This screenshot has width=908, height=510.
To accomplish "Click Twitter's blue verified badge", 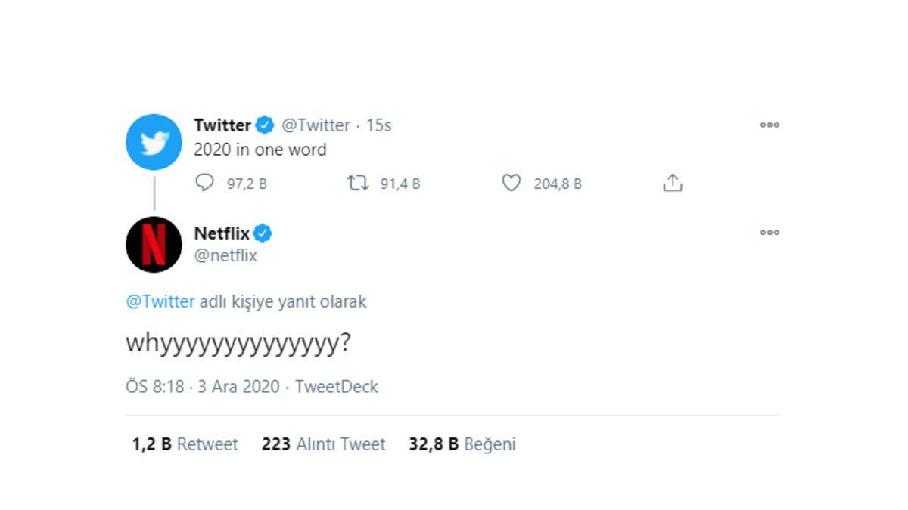I will pyautogui.click(x=264, y=125).
